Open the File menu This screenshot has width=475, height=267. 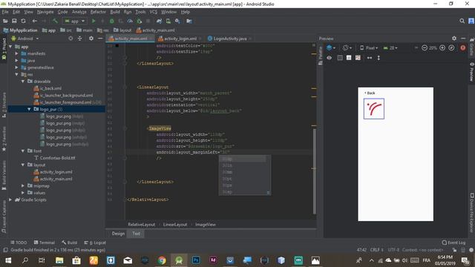5,12
